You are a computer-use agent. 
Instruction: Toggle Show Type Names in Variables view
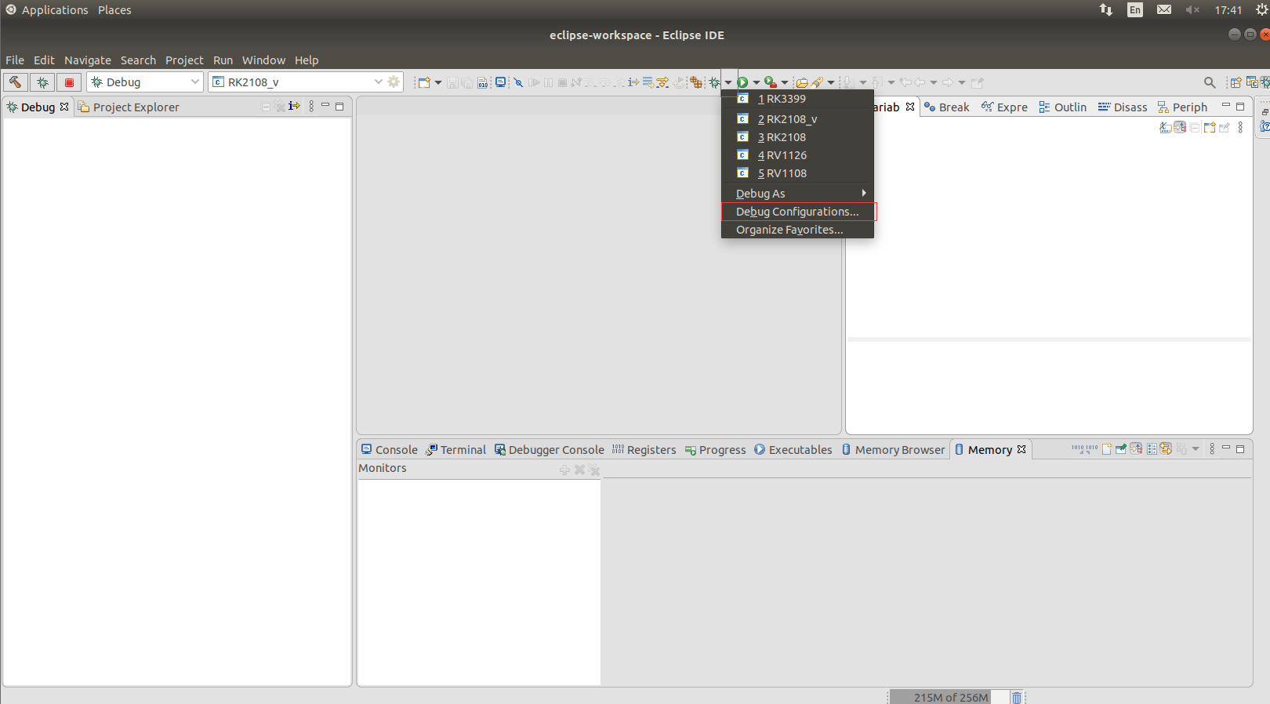(1166, 128)
